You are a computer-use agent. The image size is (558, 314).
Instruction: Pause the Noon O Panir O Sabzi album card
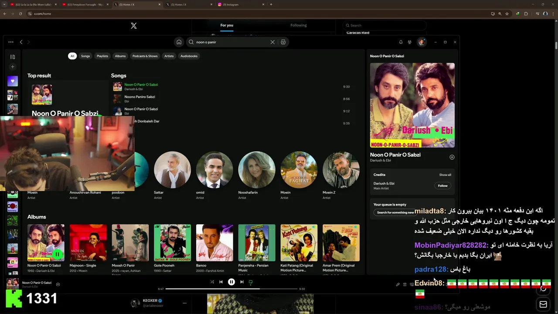[57, 254]
